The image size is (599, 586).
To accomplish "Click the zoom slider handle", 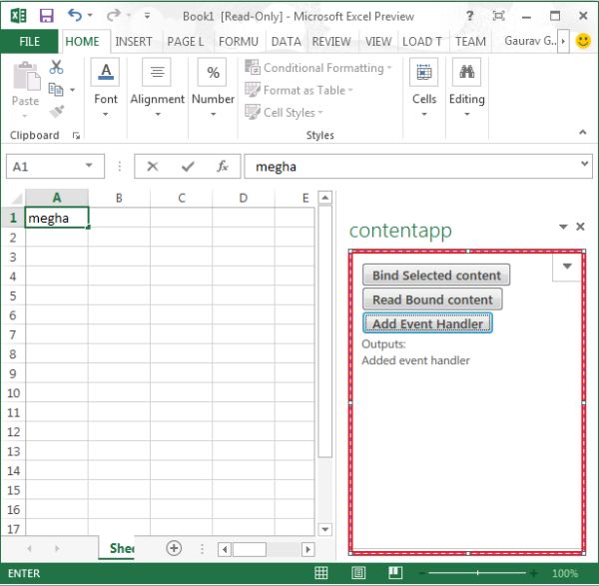I will point(477,573).
